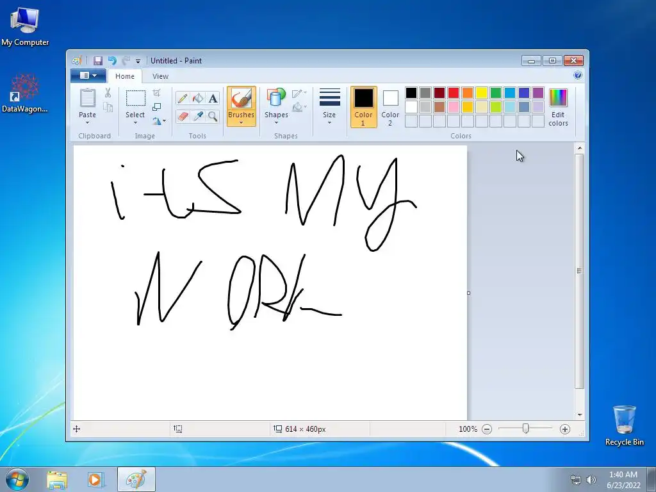Pick the green color swatch
This screenshot has height=492, width=656.
point(496,93)
